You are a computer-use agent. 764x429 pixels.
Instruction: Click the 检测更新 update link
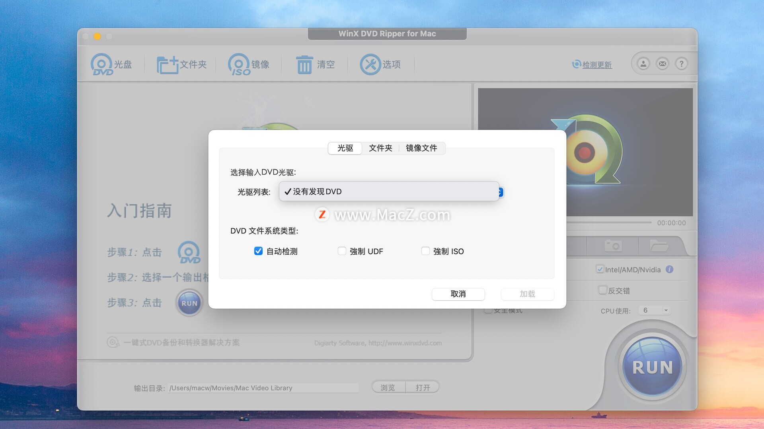tap(597, 65)
